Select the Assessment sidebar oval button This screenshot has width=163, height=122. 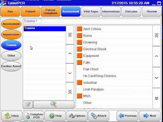pos(11,24)
